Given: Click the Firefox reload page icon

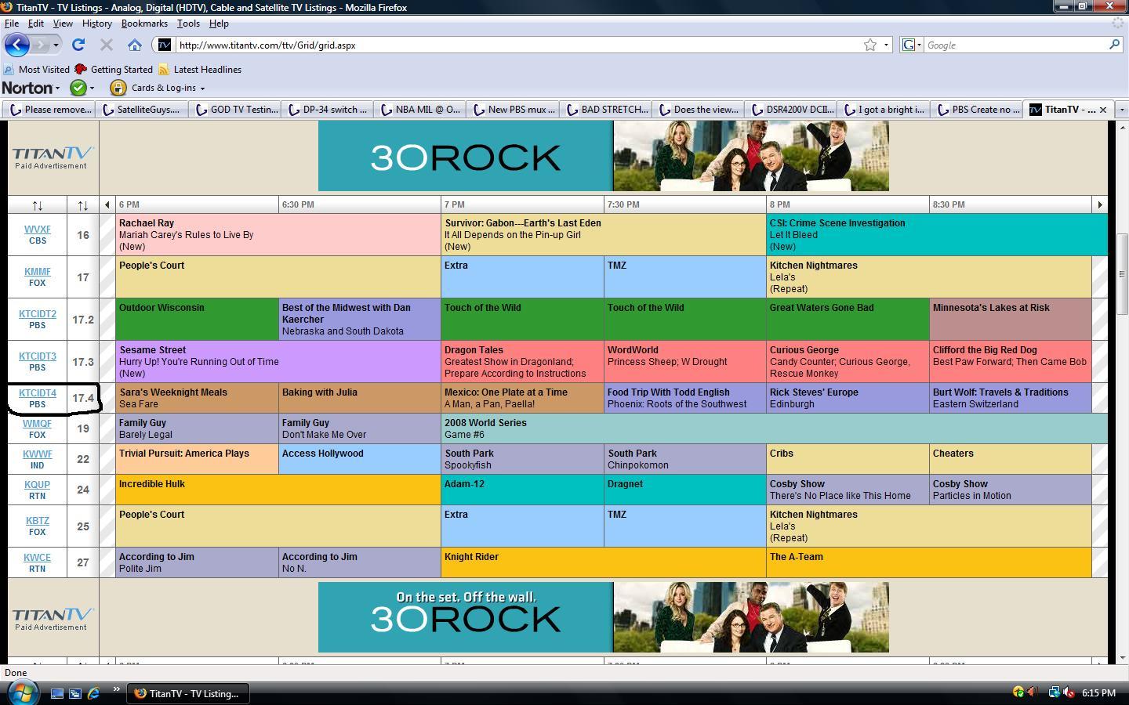Looking at the screenshot, I should [x=78, y=45].
